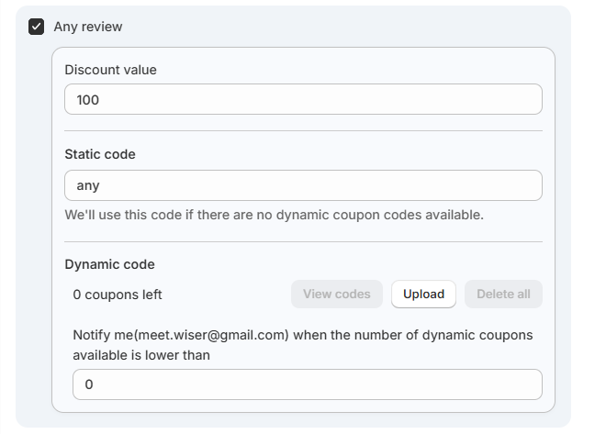Click the divider line below the Discount value field
The height and width of the screenshot is (434, 606).
tap(303, 130)
